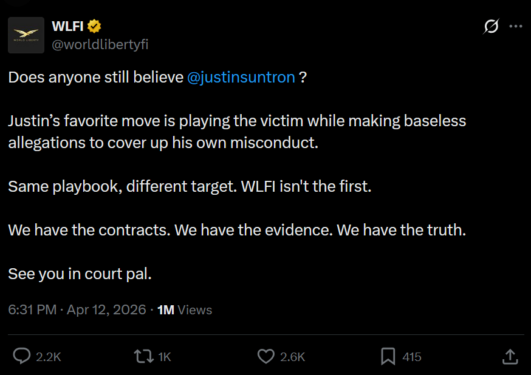Click the gold verified badge
The height and width of the screenshot is (375, 531).
[94, 26]
